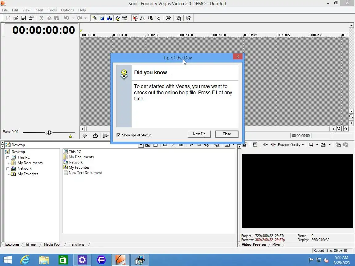Toggle Automatic Crossfades button
Screen dimensions: 355x266
[102, 18]
